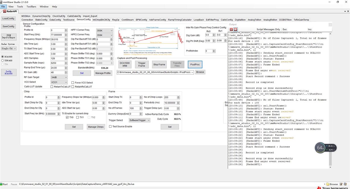Click Set button in Frame section
350x189 pixels.
pos(170,127)
